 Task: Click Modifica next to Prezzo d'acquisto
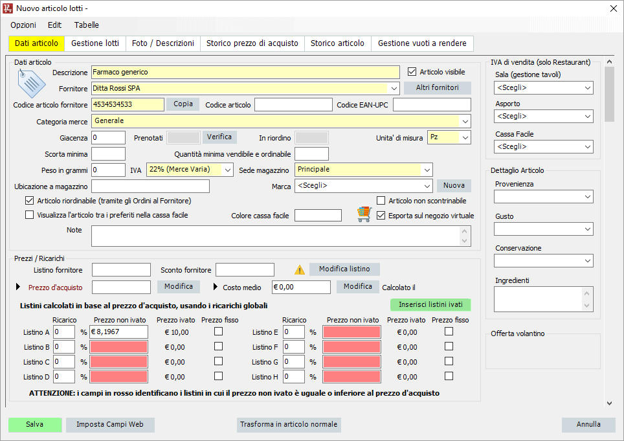pyautogui.click(x=179, y=287)
